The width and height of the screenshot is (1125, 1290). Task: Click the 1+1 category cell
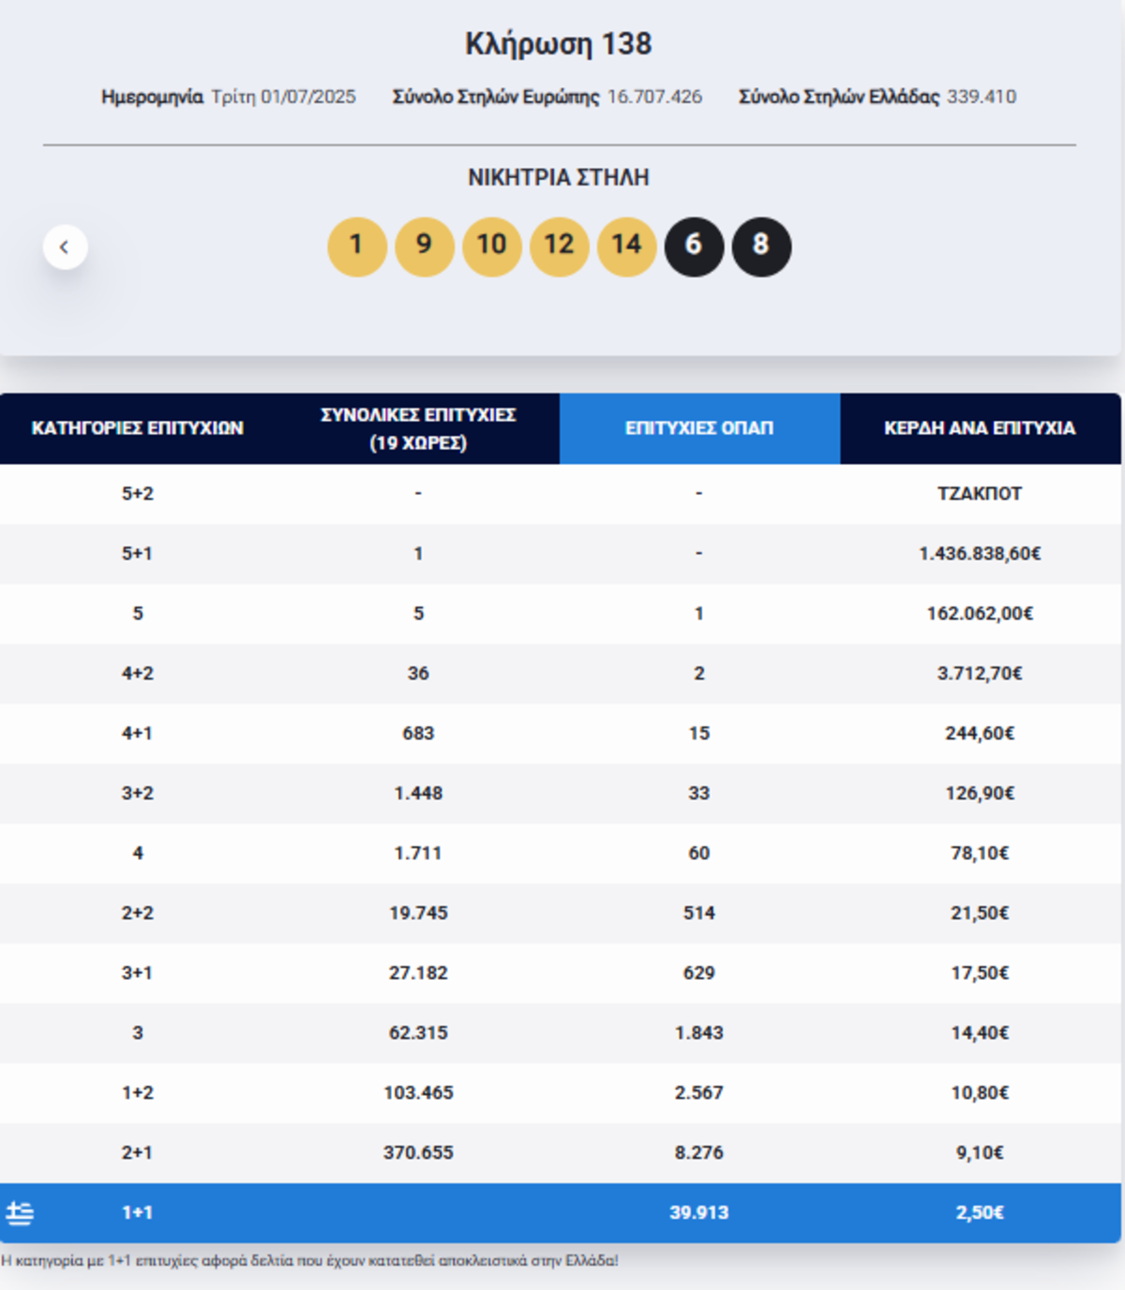138,1214
